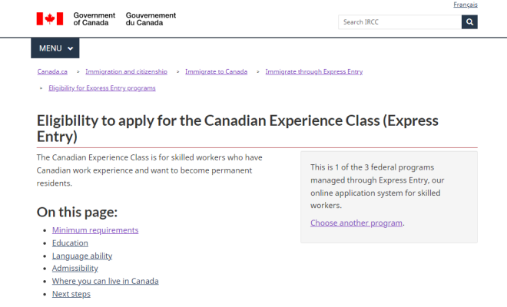The width and height of the screenshot is (507, 307).
Task: Expand the MENU dropdown
Action: pyautogui.click(x=55, y=48)
